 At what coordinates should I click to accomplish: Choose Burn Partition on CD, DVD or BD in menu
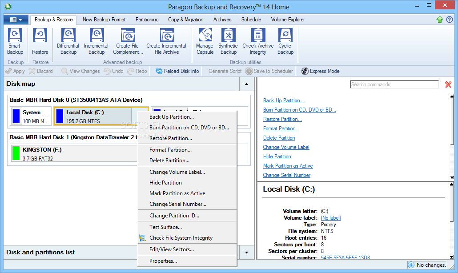(187, 128)
